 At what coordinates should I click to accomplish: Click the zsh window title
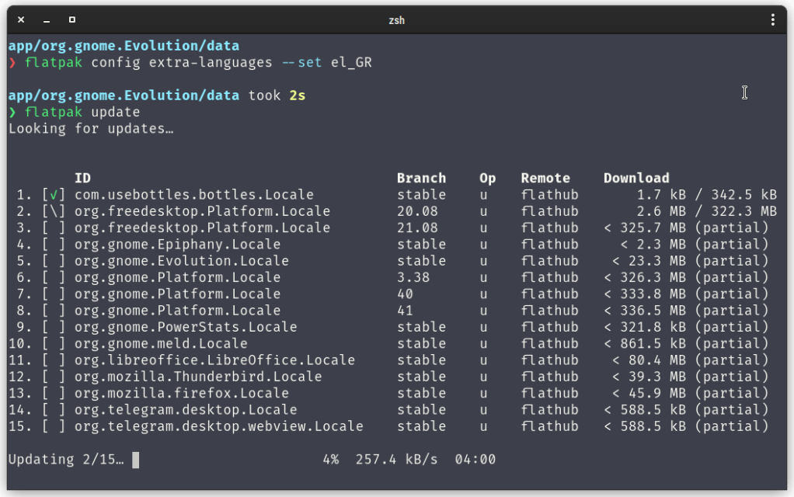pyautogui.click(x=397, y=19)
